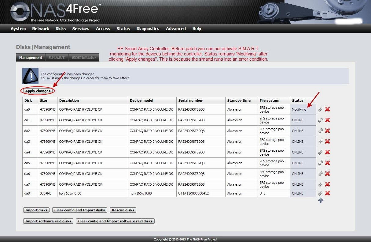Click Import software raid disks
The height and width of the screenshot is (242, 371).
pyautogui.click(x=48, y=221)
